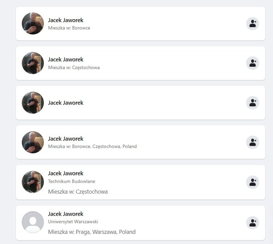Add friend on result without location info
This screenshot has height=244, width=273.
pos(253,103)
